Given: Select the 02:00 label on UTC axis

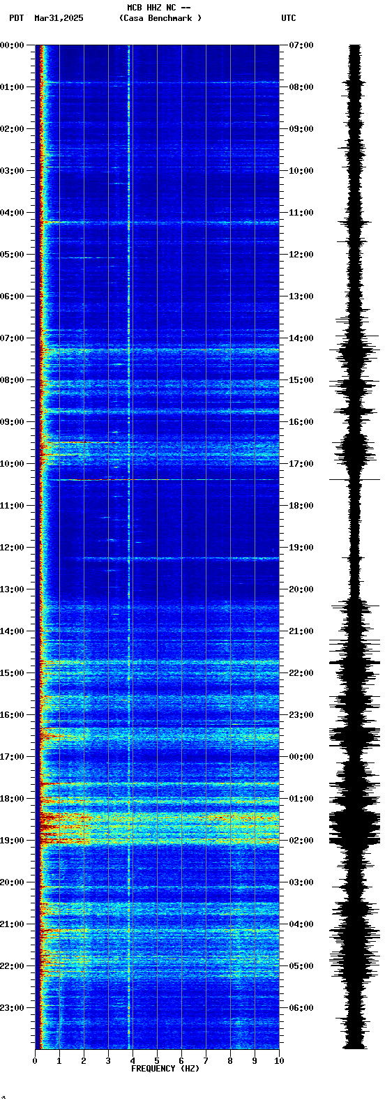Looking at the screenshot, I should point(301,841).
